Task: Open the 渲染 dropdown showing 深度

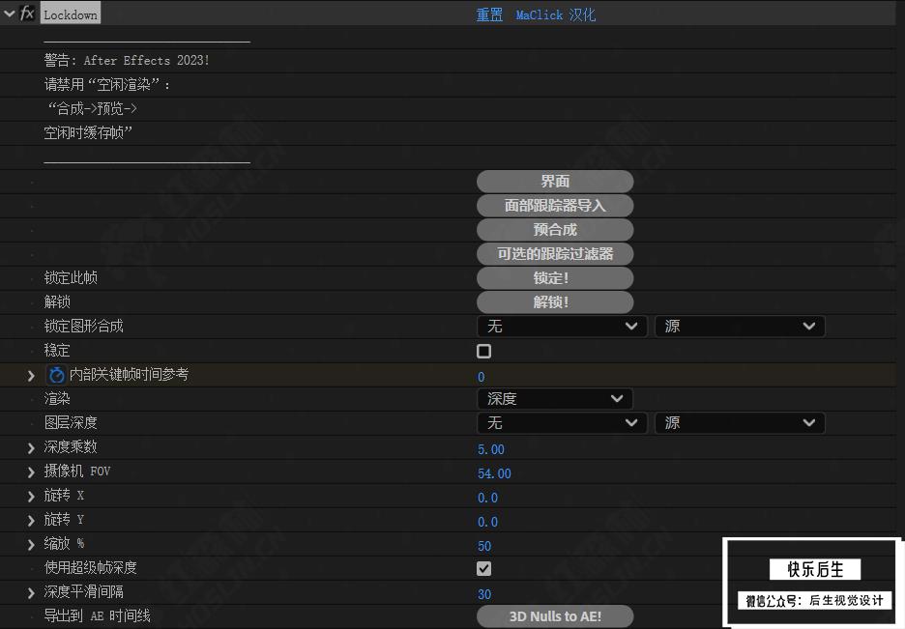Action: click(x=555, y=399)
